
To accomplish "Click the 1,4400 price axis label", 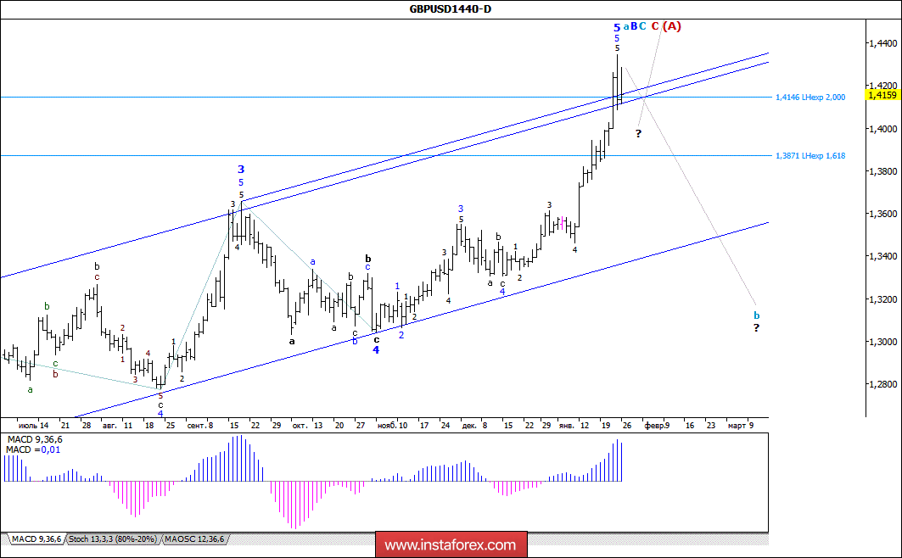I will coord(883,43).
